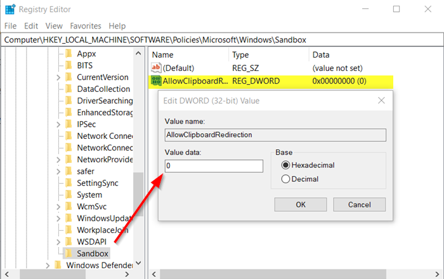Click the (Default) string value icon
The width and height of the screenshot is (444, 279).
click(156, 68)
